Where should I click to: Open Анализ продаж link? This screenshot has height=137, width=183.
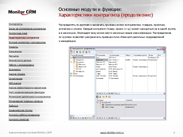point(17,74)
